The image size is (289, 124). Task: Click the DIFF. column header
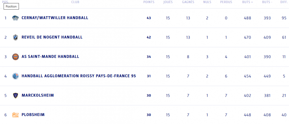(284, 2)
